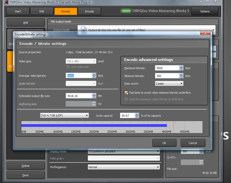The image size is (231, 183).
Task: Click the Quality stepper in main window
Action: pos(201,162)
